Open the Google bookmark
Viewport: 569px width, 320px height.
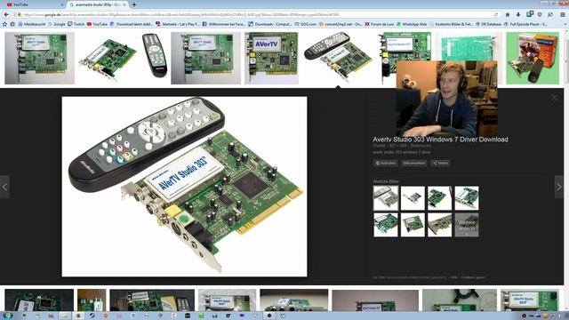tap(57, 24)
